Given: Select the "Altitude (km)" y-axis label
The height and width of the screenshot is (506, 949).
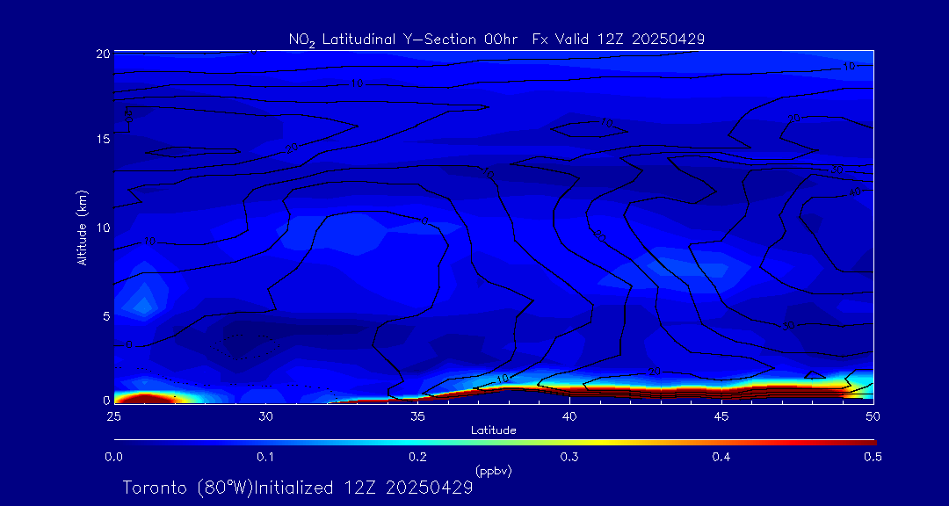Looking at the screenshot, I should 81,227.
